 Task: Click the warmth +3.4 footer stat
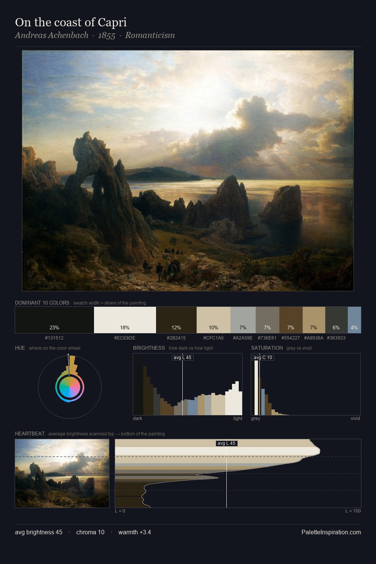(135, 532)
